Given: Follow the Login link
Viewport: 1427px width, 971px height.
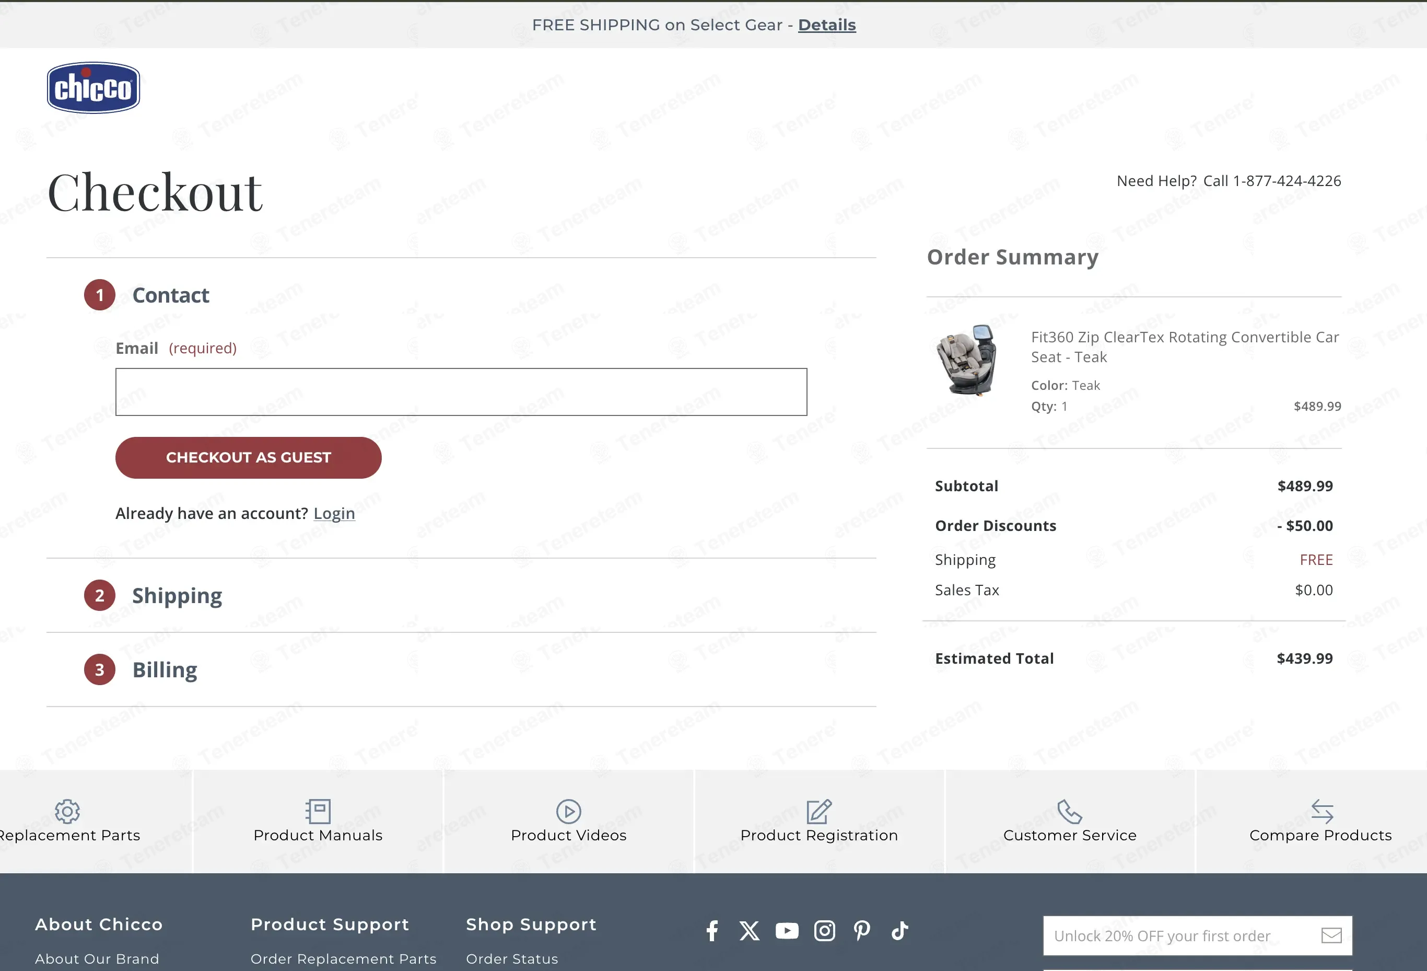Looking at the screenshot, I should coord(334,513).
